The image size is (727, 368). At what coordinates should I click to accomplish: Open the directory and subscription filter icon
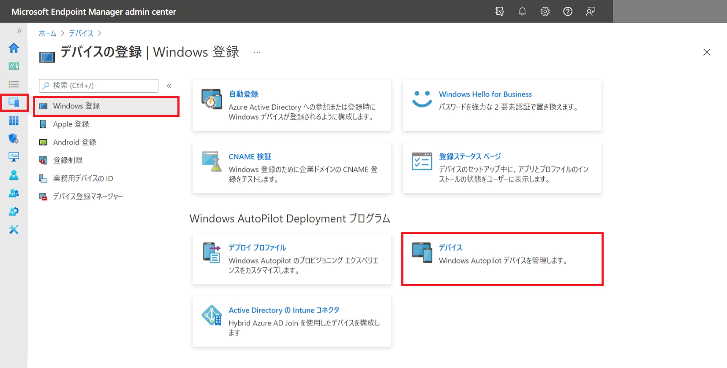(500, 11)
